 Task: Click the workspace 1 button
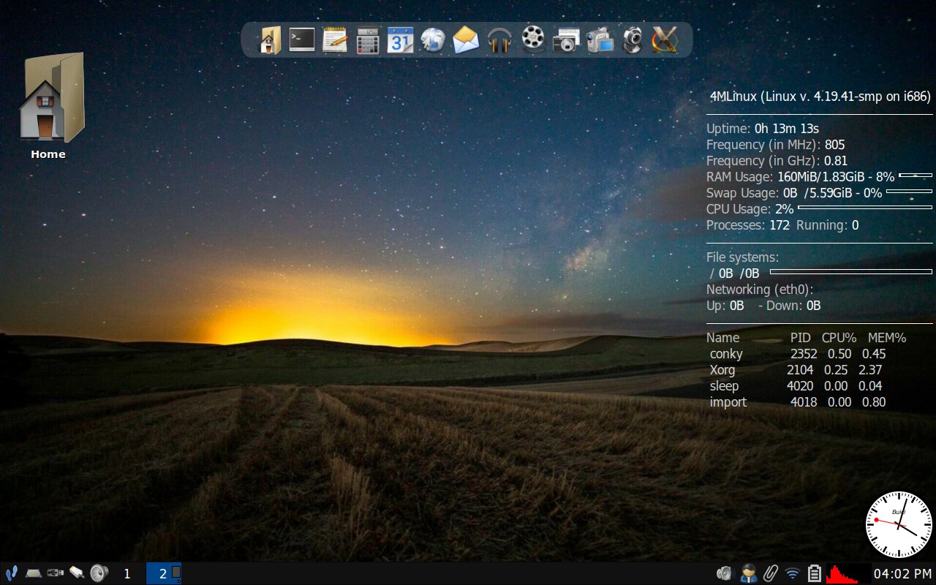[127, 573]
